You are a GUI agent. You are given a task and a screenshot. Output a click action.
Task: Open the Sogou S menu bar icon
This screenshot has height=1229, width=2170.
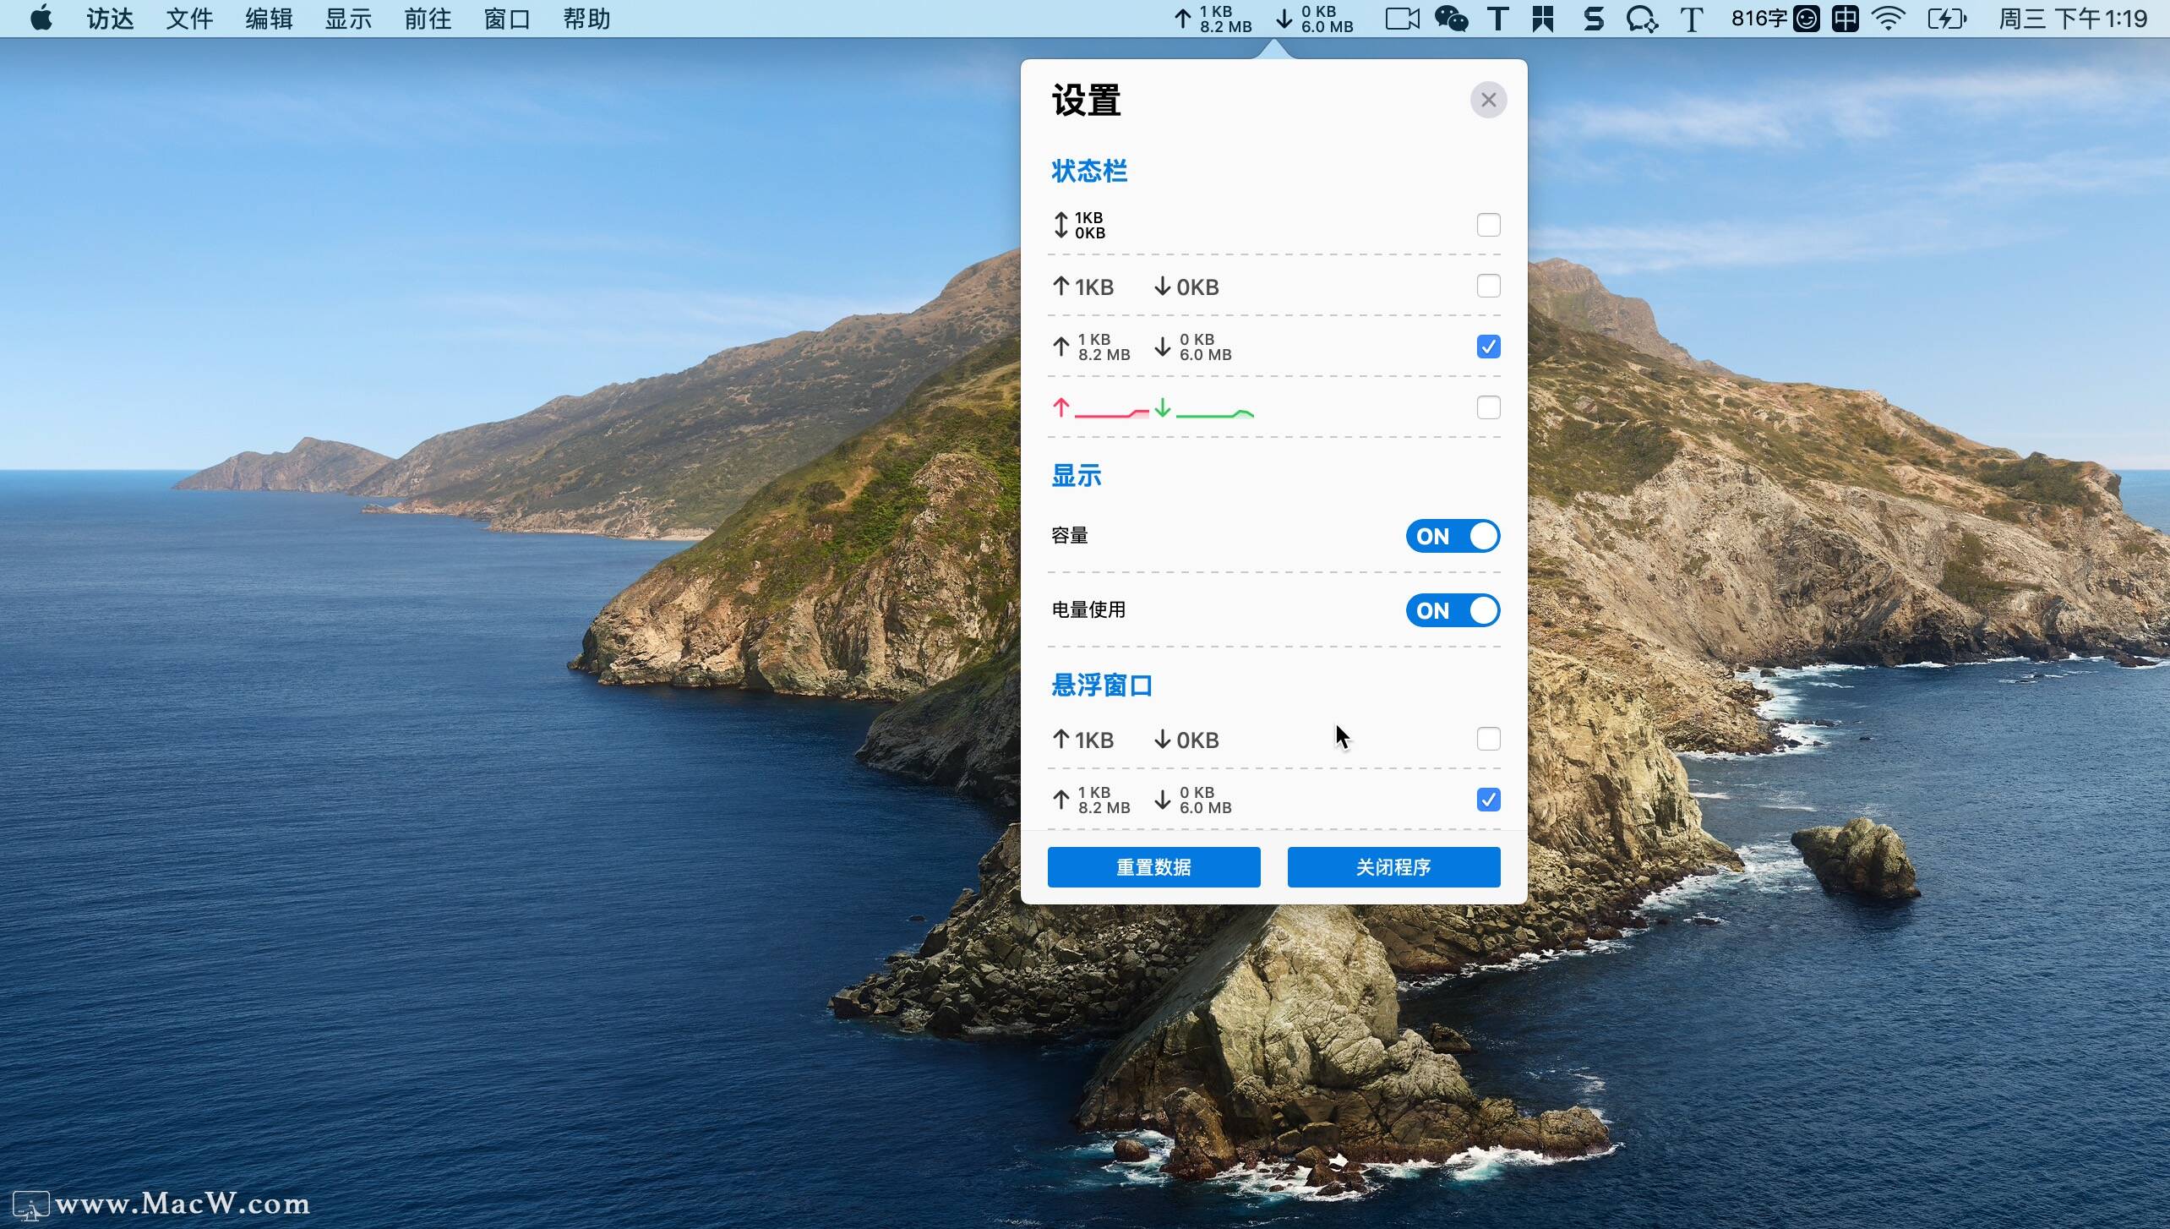point(1593,19)
